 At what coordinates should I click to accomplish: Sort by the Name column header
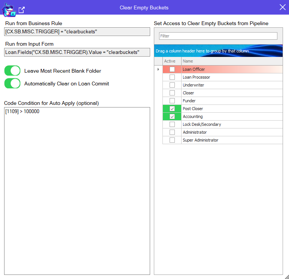231,61
